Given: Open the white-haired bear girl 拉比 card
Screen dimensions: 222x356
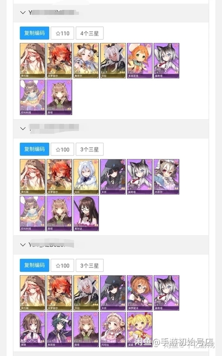Looking at the screenshot, I should (86, 177).
